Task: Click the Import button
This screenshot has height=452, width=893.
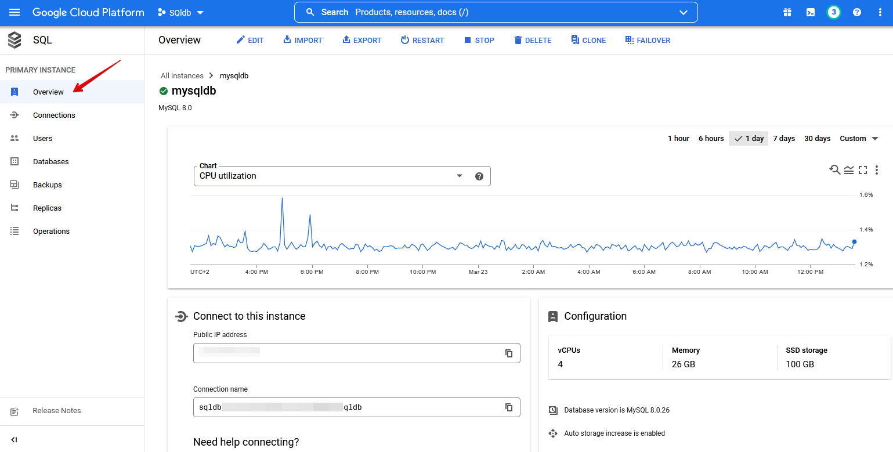Action: [302, 40]
